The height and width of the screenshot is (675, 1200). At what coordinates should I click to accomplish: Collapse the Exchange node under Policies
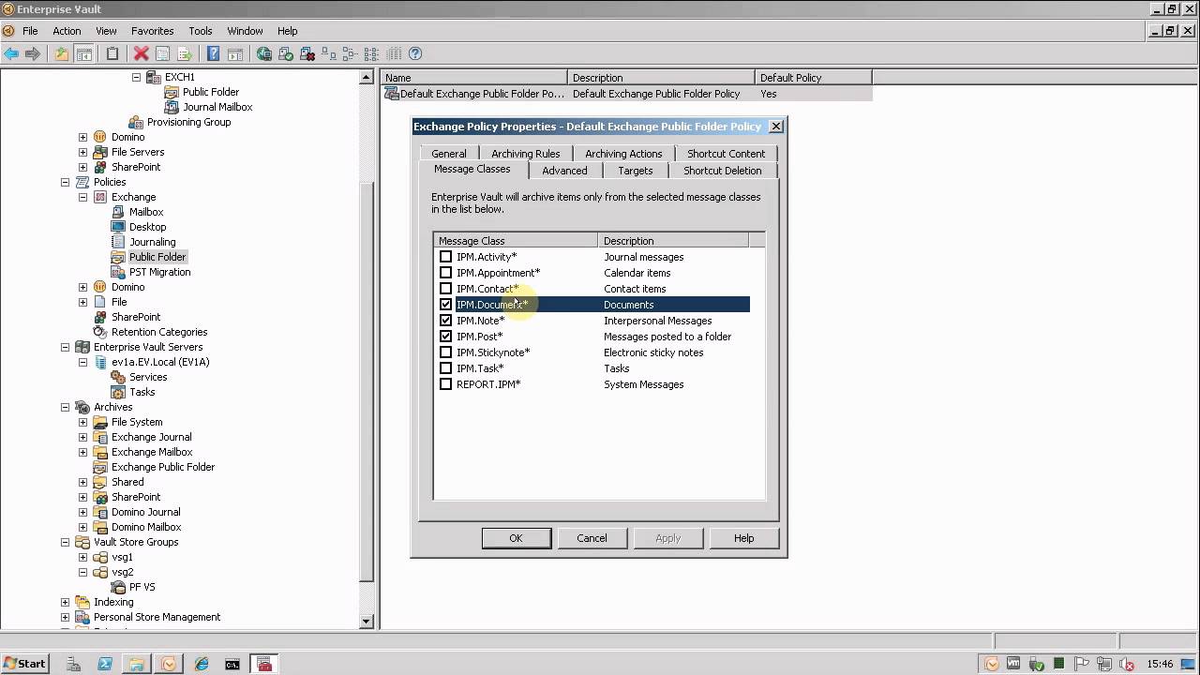pos(82,197)
